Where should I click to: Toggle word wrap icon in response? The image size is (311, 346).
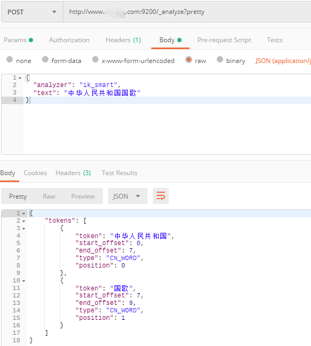[161, 196]
